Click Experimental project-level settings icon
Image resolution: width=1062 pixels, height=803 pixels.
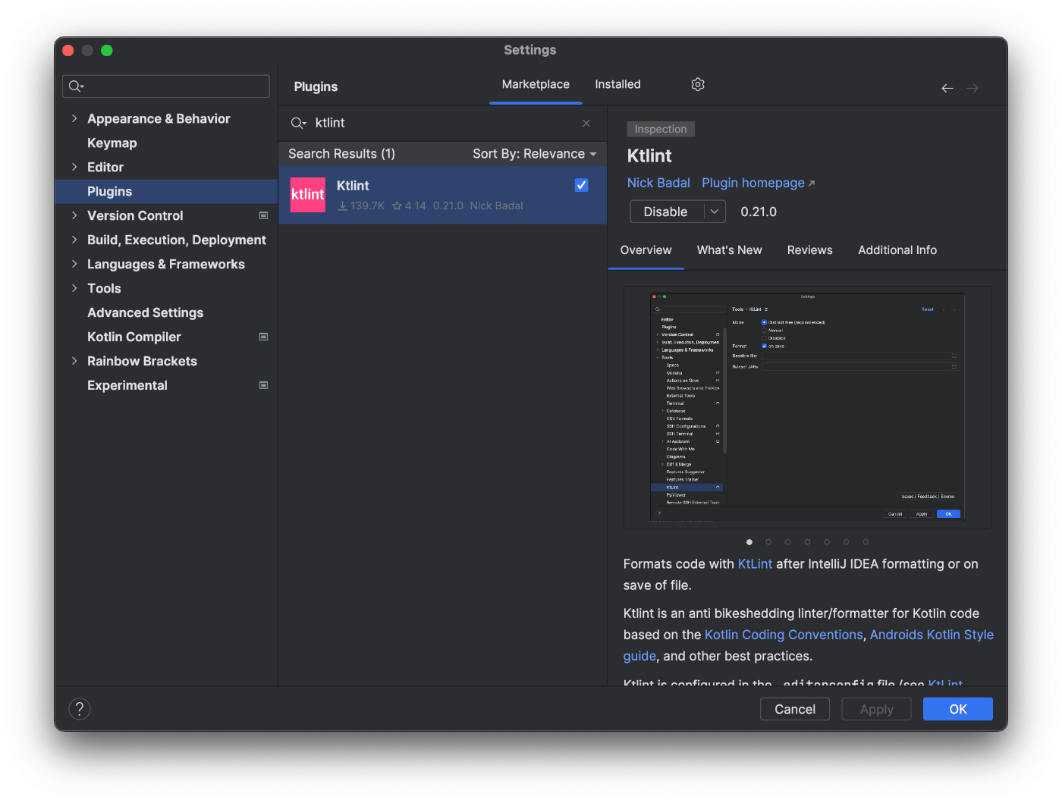(x=263, y=385)
